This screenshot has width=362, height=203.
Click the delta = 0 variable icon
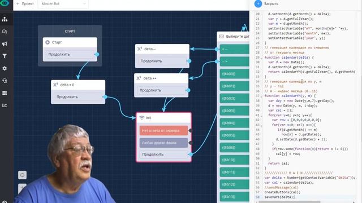pyautogui.click(x=55, y=85)
